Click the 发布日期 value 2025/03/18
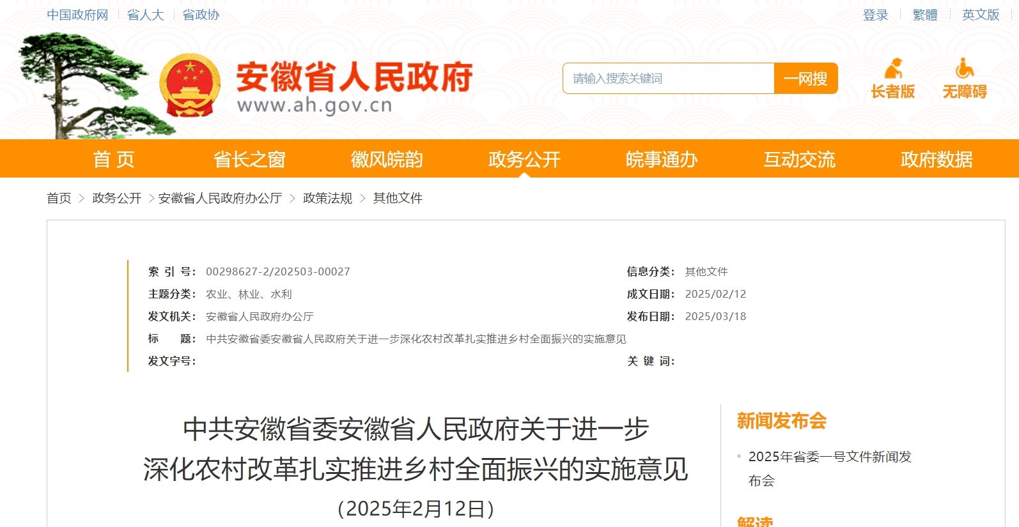 click(715, 316)
